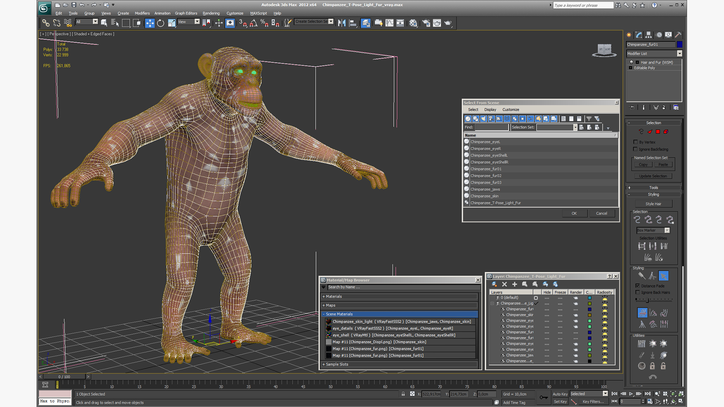Viewport: 724px width, 407px height.
Task: Switch to the Hierarchy command panel
Action: tap(649, 35)
